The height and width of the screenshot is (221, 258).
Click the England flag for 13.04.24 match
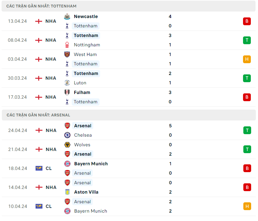coord(39,21)
